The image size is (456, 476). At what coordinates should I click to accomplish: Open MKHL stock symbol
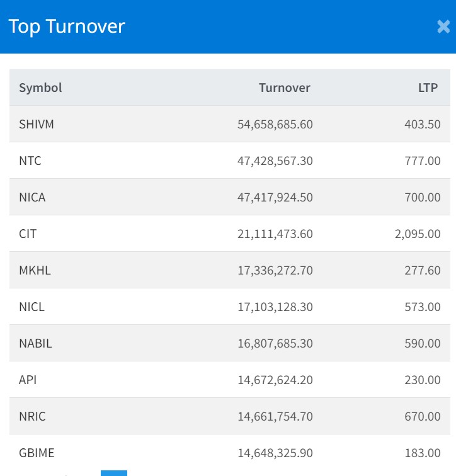35,270
